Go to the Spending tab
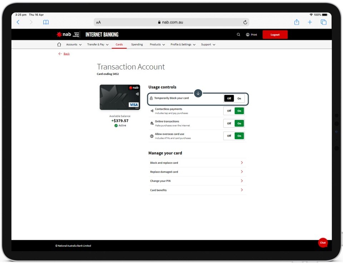Viewport: 343px width, 264px height. tap(137, 45)
